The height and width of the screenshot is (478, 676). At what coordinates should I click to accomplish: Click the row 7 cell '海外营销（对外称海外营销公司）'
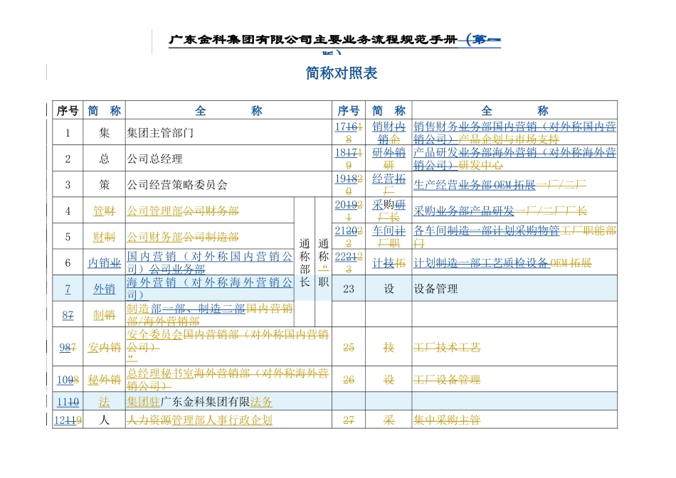(209, 288)
